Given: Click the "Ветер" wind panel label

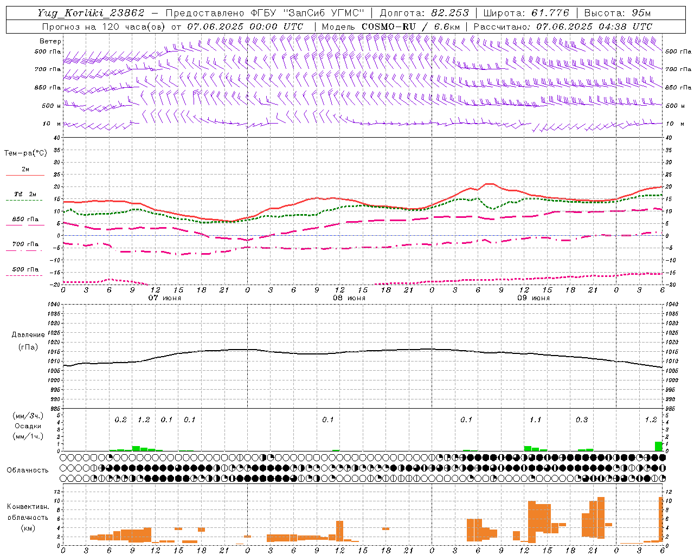Looking at the screenshot, I should [x=50, y=41].
